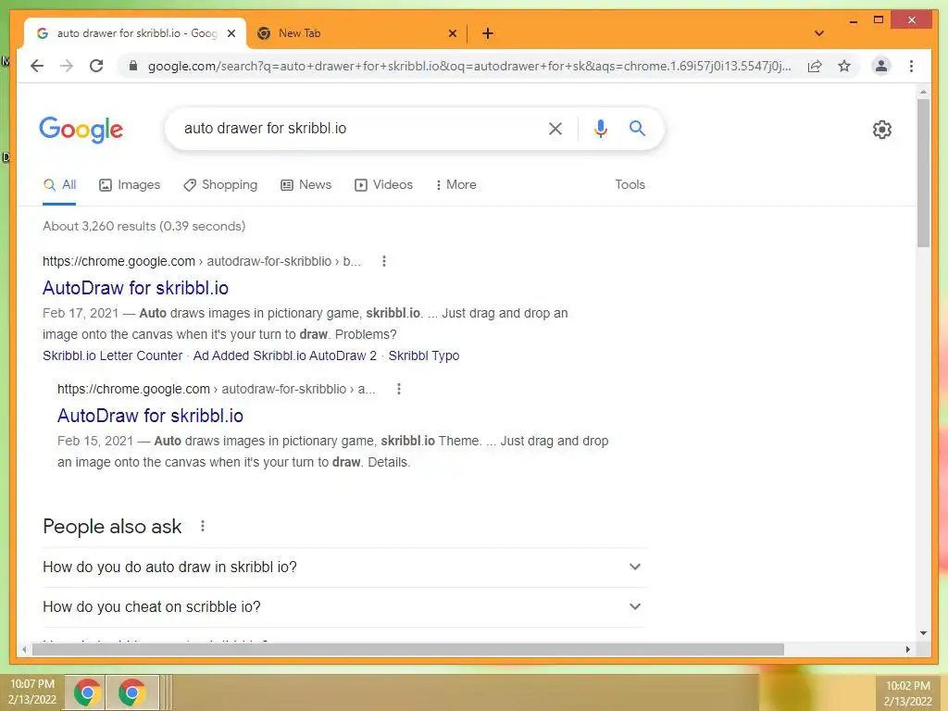Open options for the second AutoDraw result

tap(398, 389)
